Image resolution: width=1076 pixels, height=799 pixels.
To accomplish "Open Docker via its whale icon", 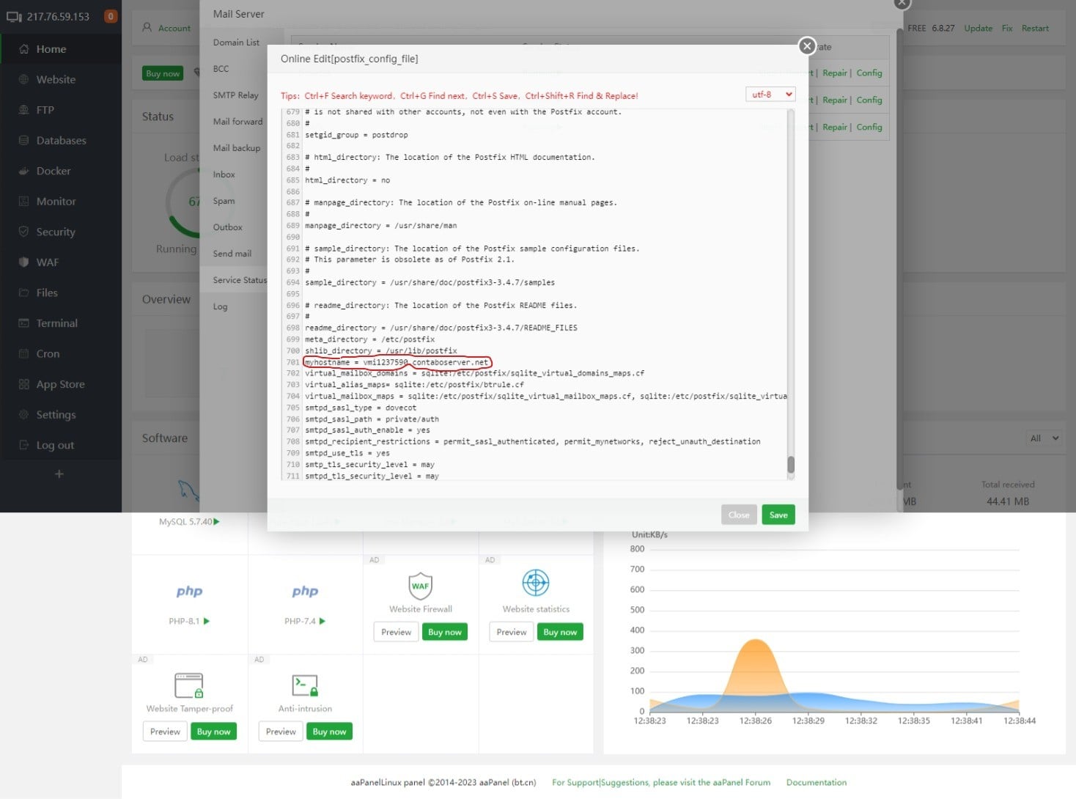I will point(23,171).
